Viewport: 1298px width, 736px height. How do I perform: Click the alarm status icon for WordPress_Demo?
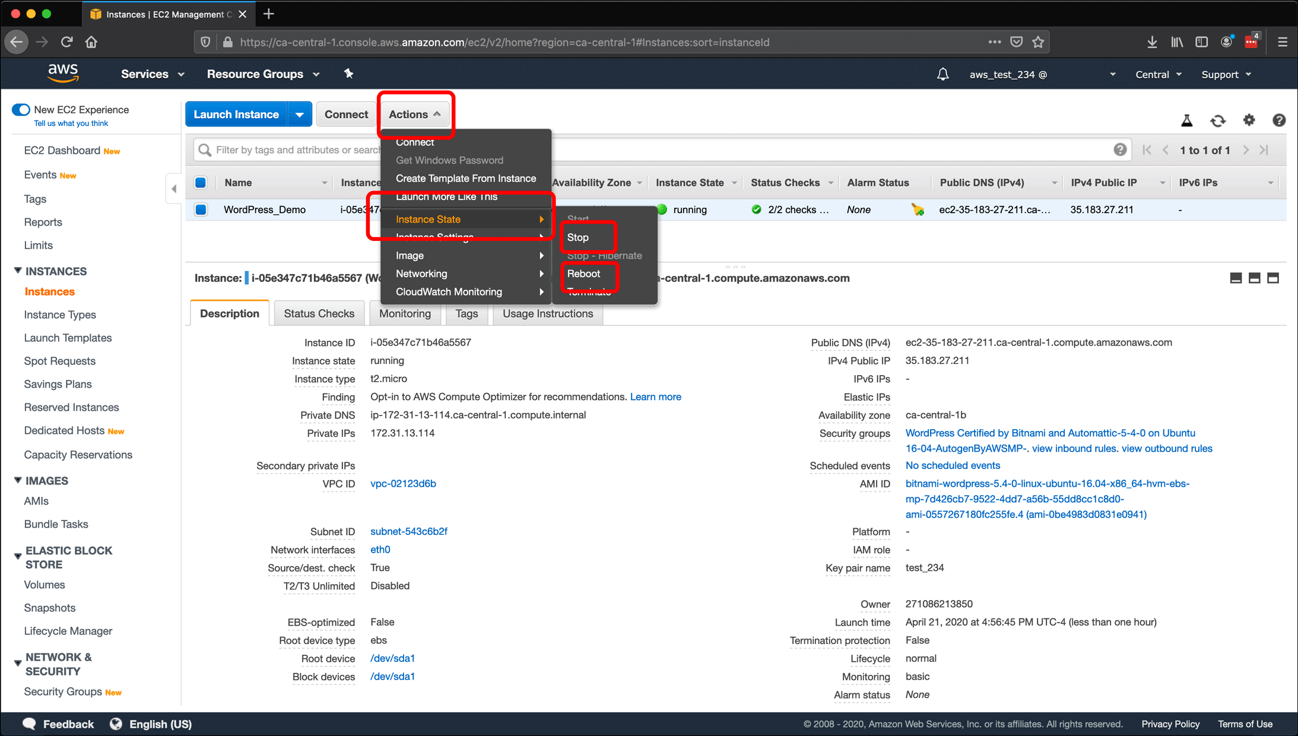point(918,210)
